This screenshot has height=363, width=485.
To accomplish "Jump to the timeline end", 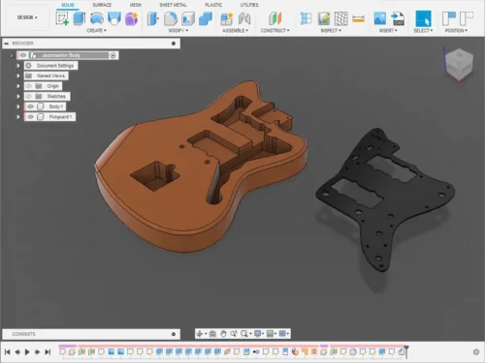I will coord(48,352).
